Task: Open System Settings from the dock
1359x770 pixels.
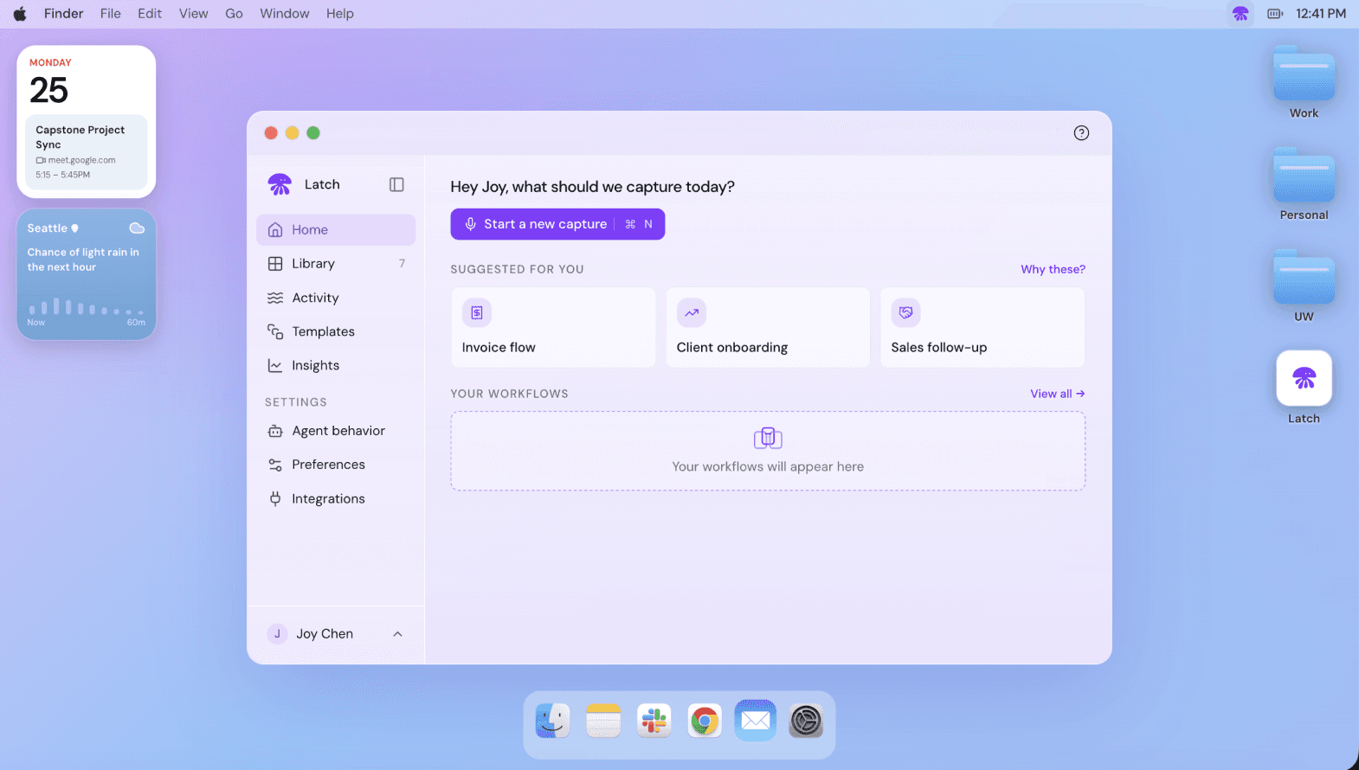Action: (806, 721)
